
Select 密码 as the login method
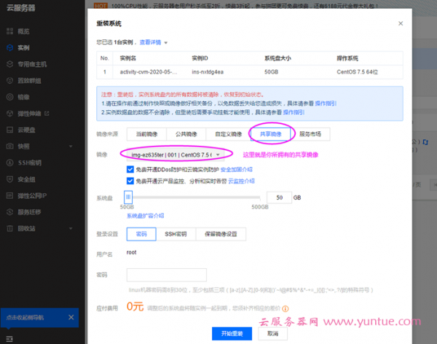[141, 234]
